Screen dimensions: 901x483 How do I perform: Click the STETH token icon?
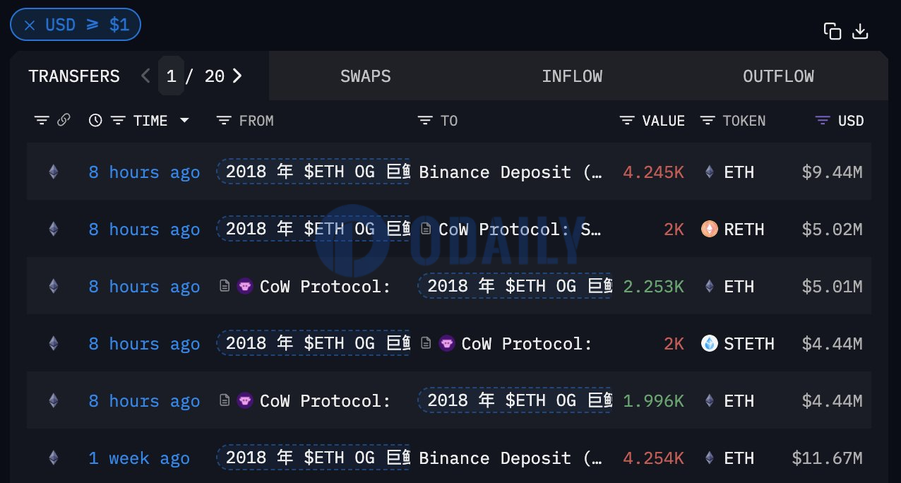(x=710, y=344)
